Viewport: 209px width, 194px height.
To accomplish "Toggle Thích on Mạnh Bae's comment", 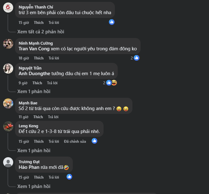I will [38, 117].
